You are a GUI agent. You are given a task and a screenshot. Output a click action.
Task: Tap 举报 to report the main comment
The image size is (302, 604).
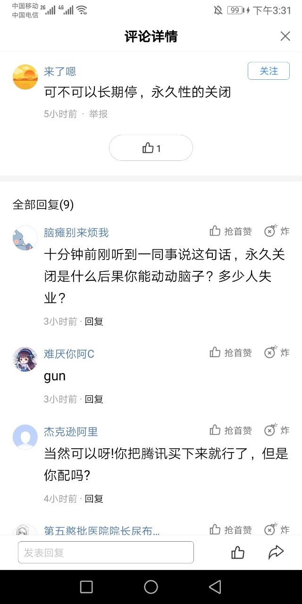click(98, 114)
